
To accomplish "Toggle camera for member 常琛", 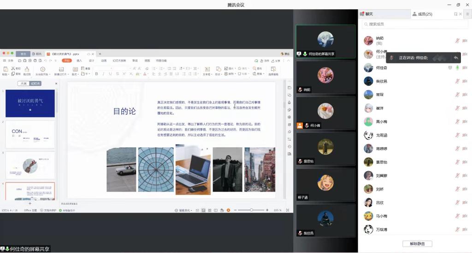I will pyautogui.click(x=465, y=94).
